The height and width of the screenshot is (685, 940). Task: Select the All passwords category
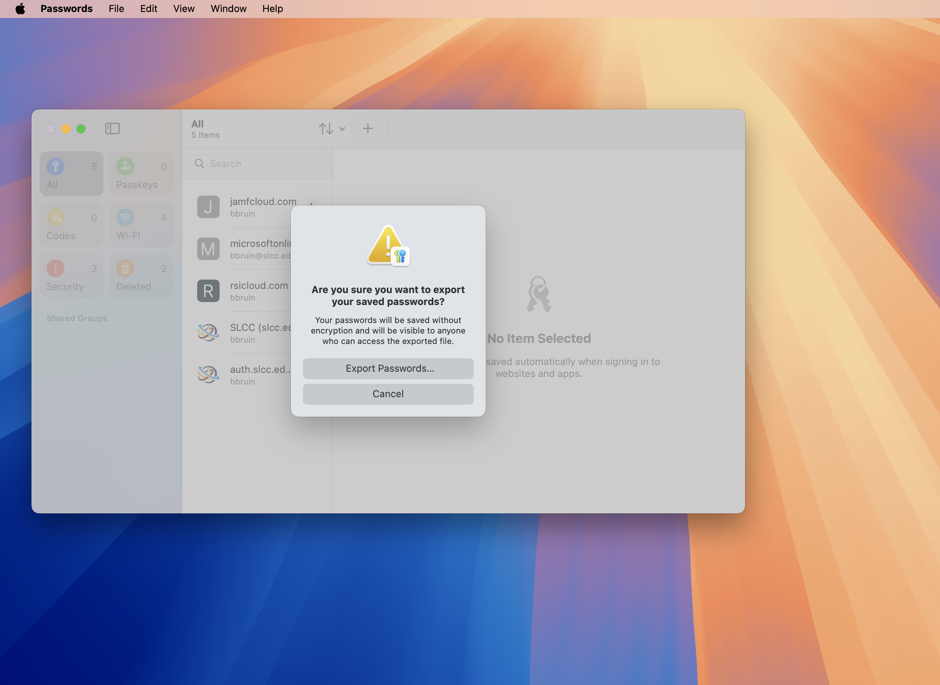(71, 174)
